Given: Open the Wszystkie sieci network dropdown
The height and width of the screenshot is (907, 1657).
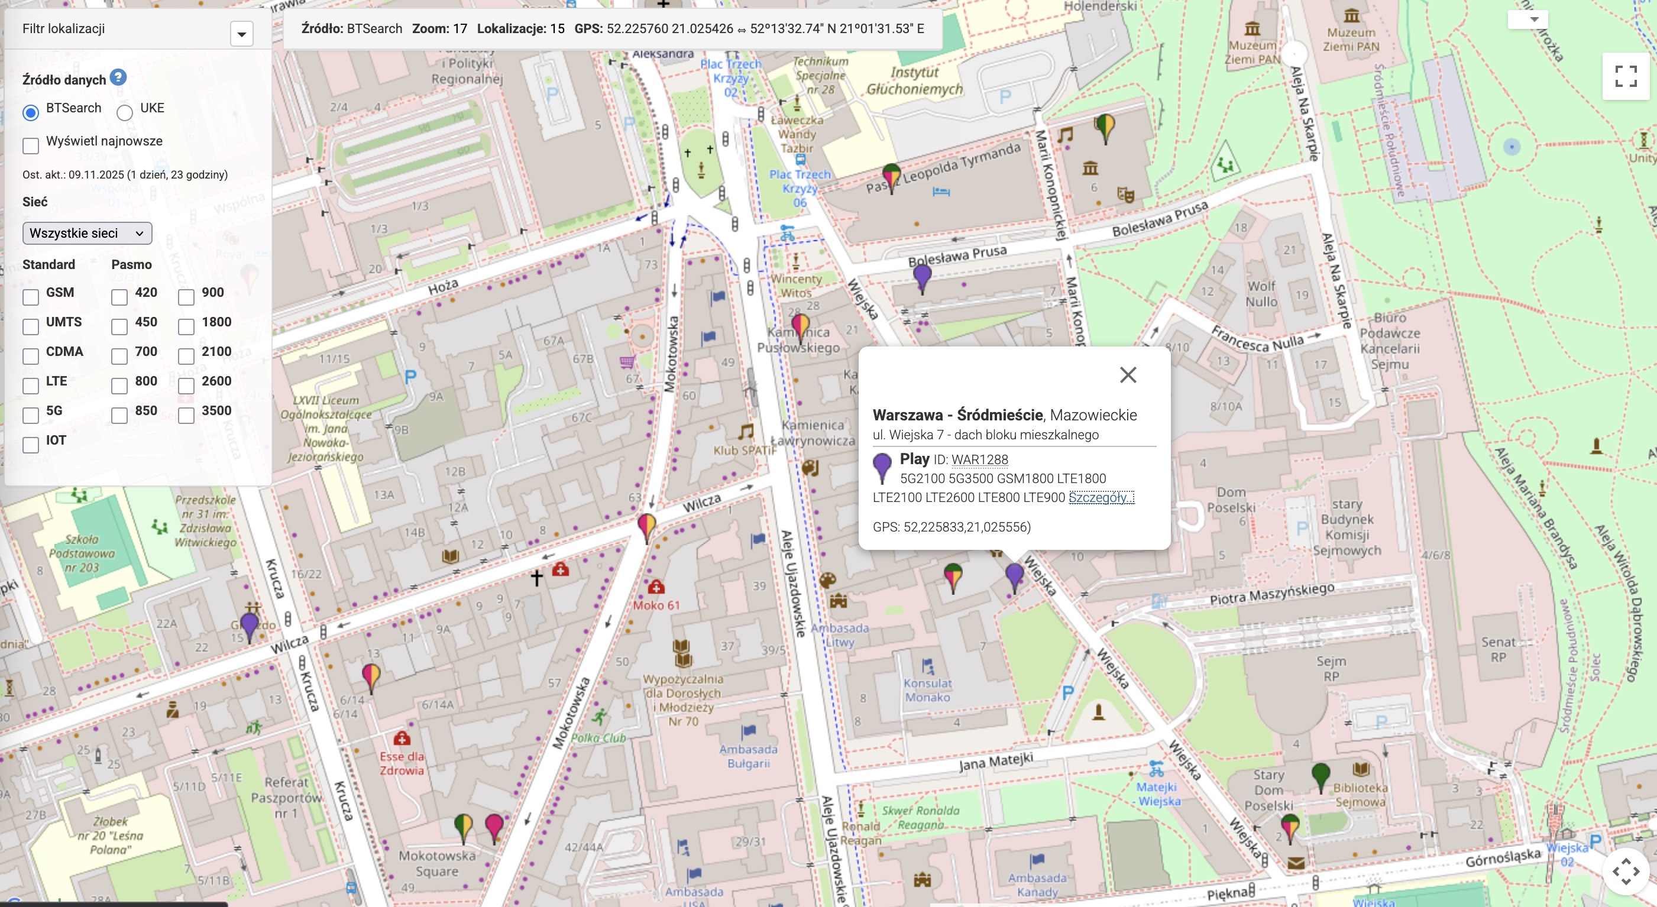Looking at the screenshot, I should click(87, 233).
